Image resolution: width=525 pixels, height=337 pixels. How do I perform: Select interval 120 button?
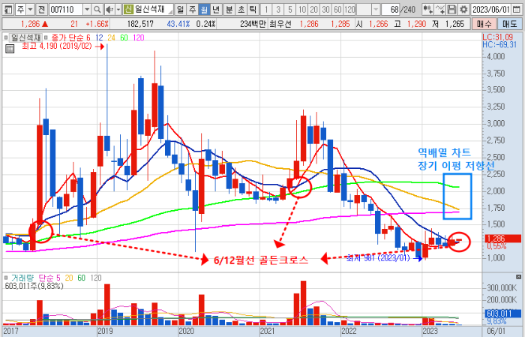pyautogui.click(x=349, y=9)
